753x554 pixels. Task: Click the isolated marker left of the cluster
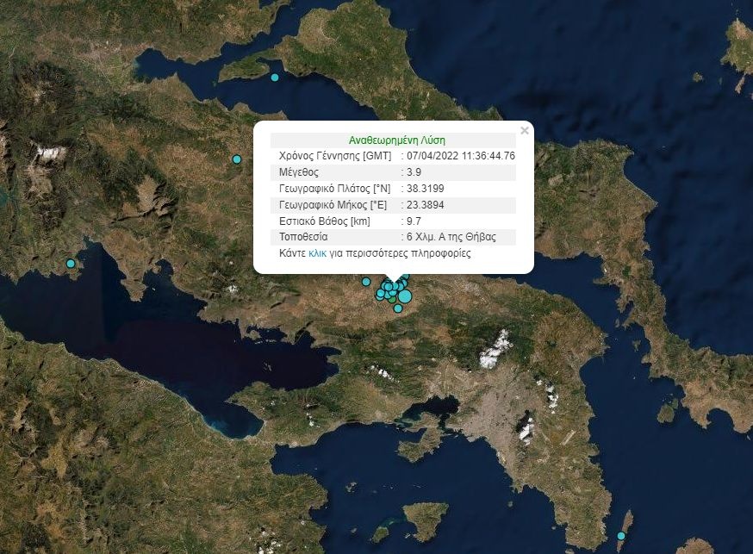pos(366,282)
